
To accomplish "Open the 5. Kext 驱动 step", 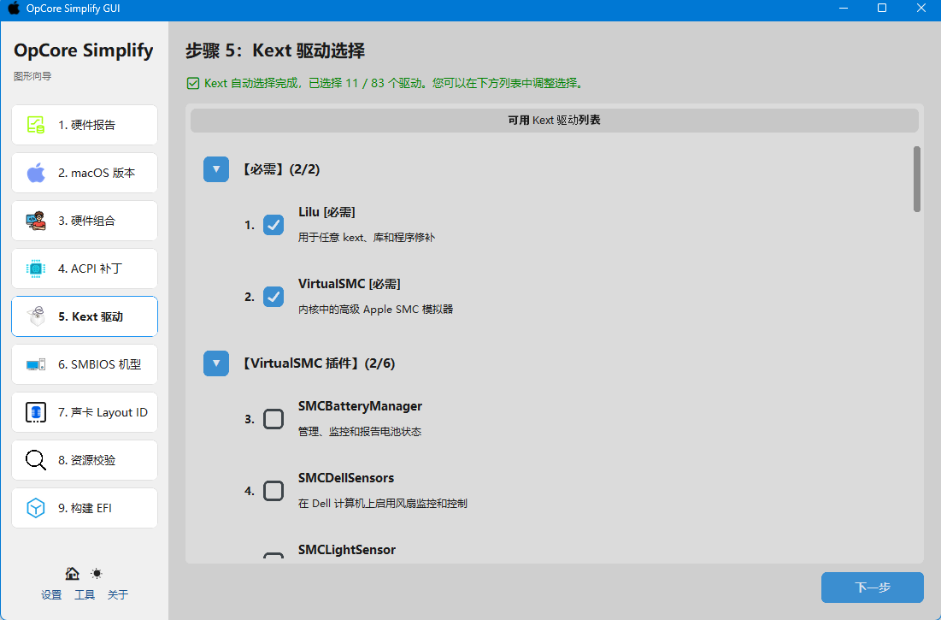I will (x=85, y=316).
